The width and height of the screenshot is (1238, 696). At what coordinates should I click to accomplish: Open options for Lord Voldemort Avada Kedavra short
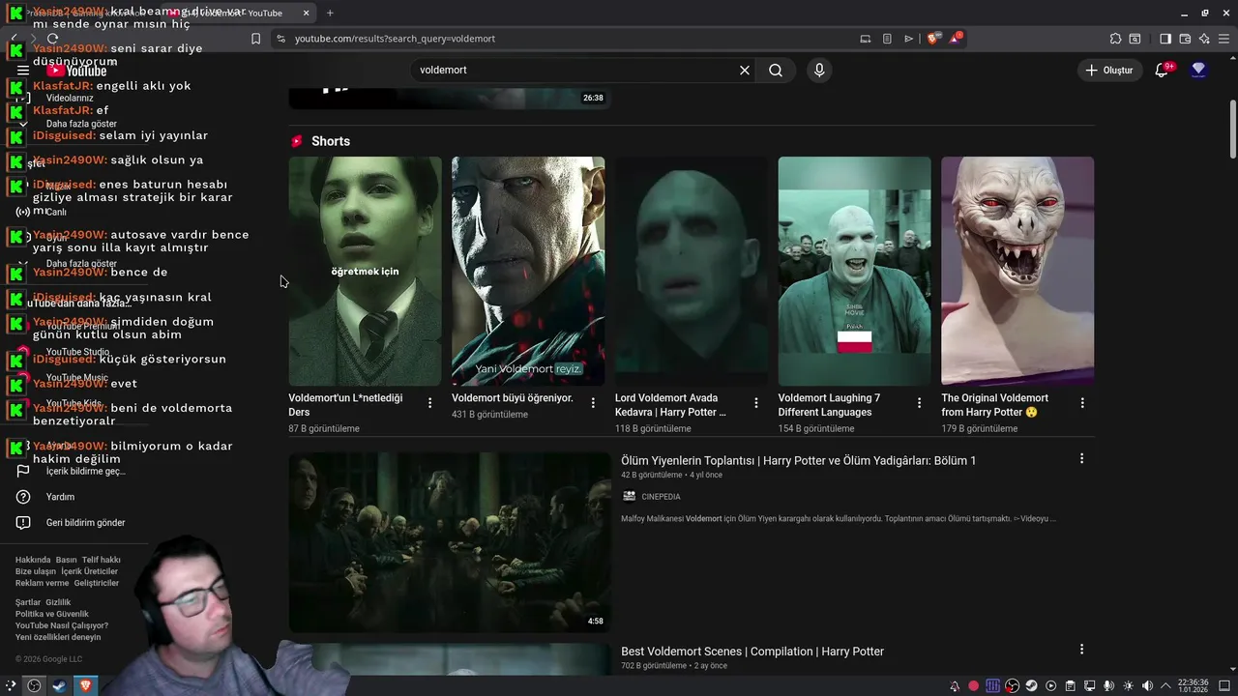pyautogui.click(x=756, y=403)
